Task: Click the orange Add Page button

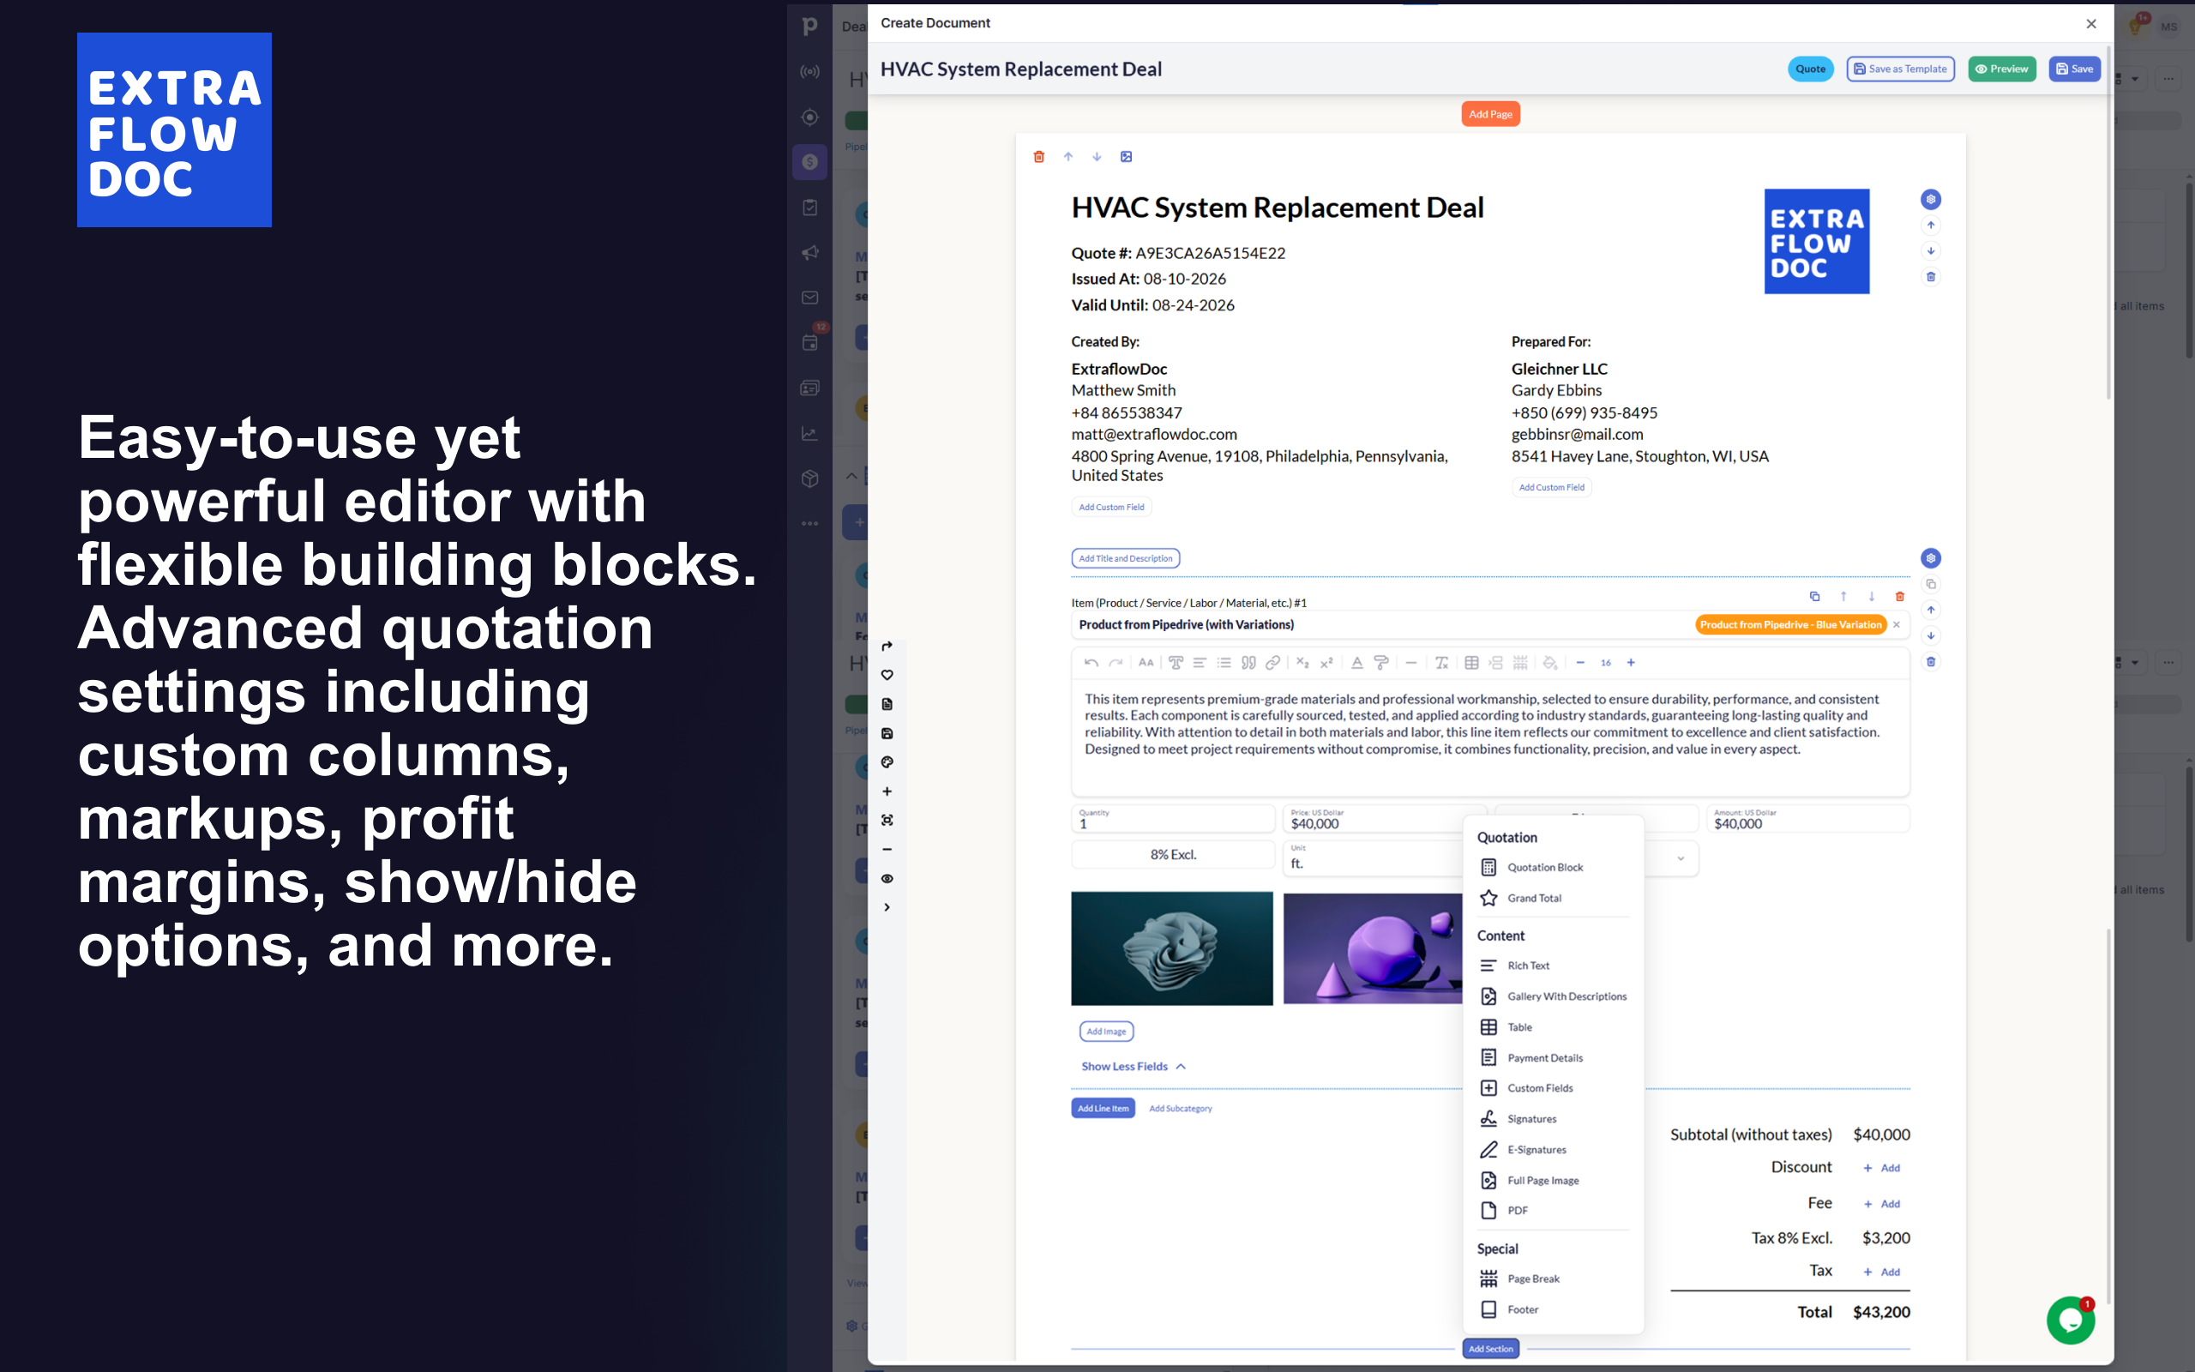Action: (1490, 114)
